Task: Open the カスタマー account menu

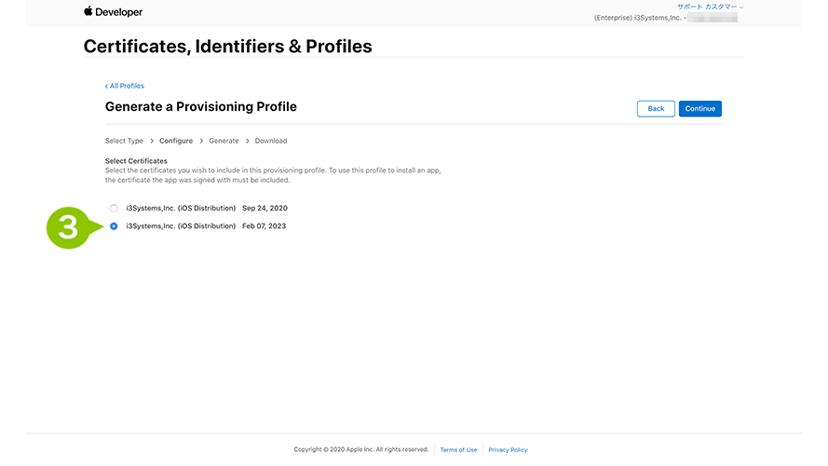Action: (721, 7)
